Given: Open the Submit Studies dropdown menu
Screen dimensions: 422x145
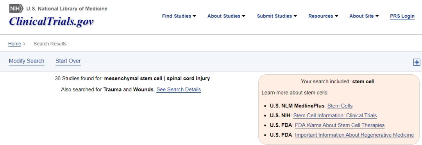Looking at the screenshot, I should [277, 16].
